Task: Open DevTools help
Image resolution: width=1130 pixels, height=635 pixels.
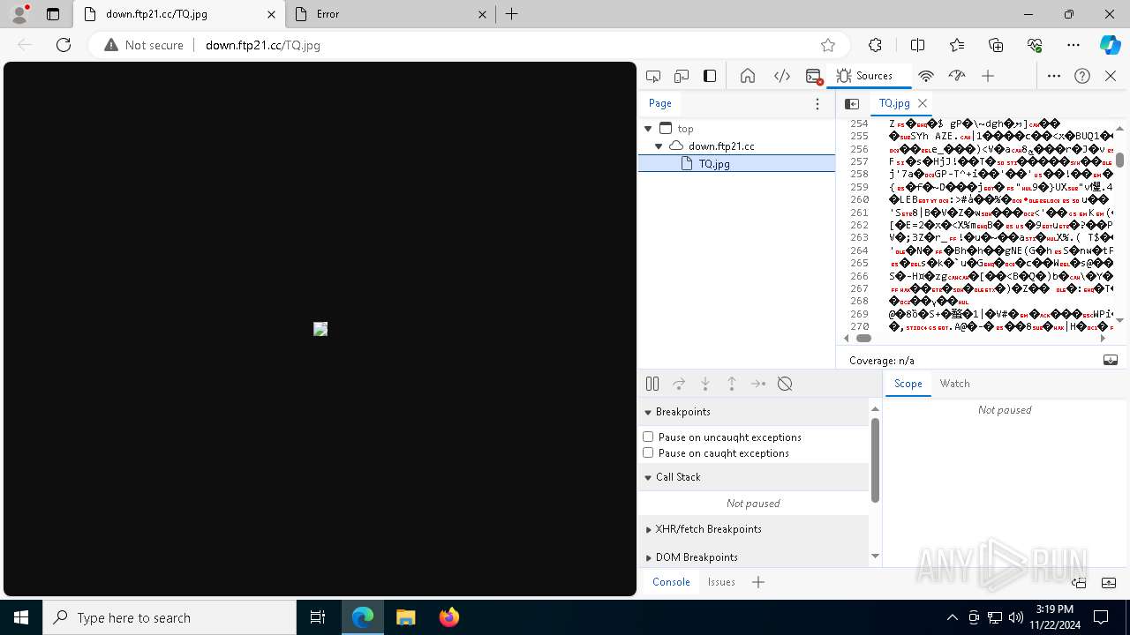Action: click(x=1082, y=76)
